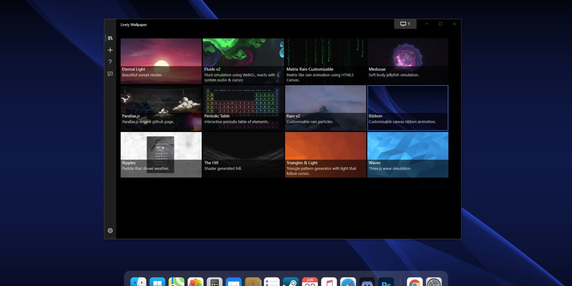Viewport: 572px width, 286px height.
Task: Open Settings via the gear icon
Action: pyautogui.click(x=110, y=231)
